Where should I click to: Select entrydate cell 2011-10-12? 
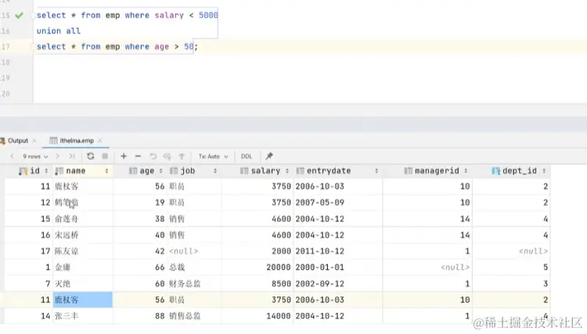point(338,251)
